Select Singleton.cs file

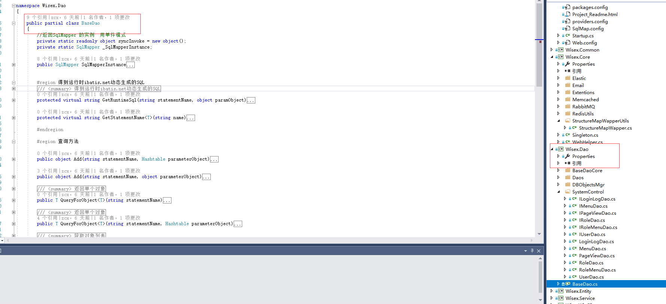coord(585,135)
